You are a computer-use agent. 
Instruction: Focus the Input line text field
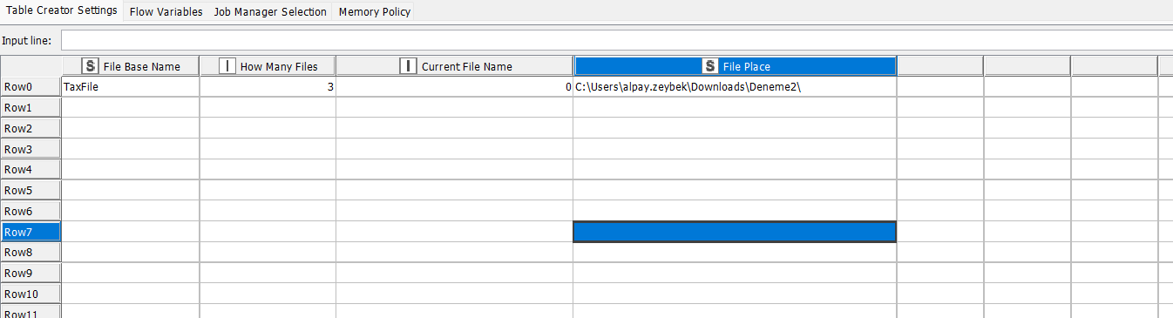click(617, 41)
